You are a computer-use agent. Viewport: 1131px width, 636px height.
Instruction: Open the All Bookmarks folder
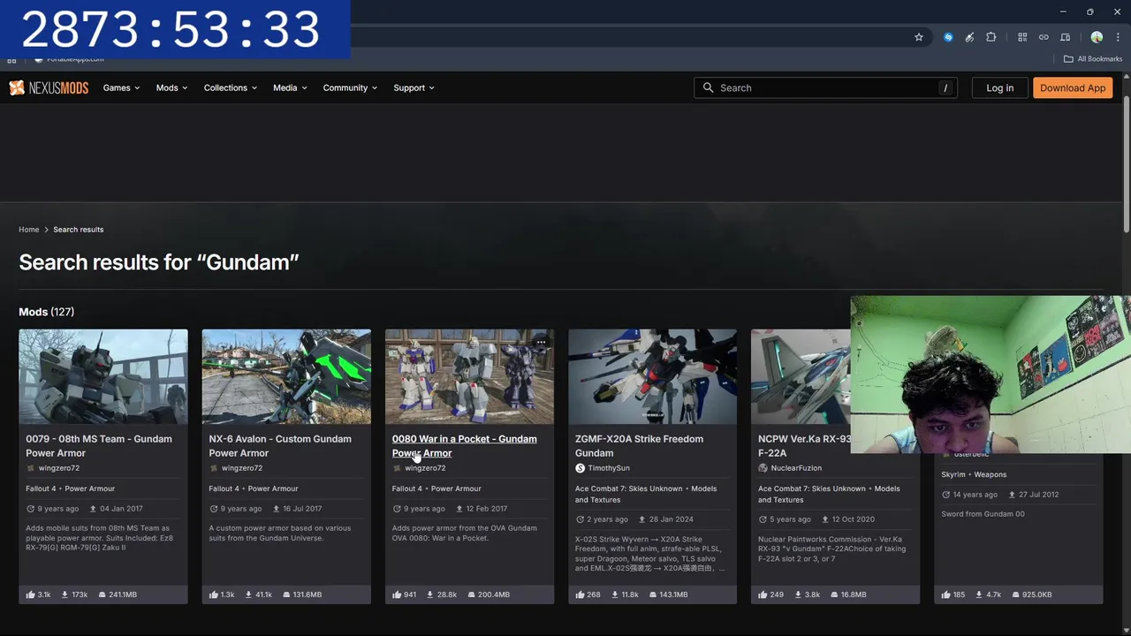point(1092,59)
